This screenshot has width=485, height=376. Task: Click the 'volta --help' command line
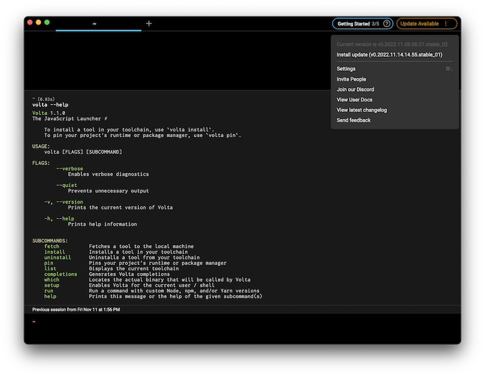(x=50, y=105)
